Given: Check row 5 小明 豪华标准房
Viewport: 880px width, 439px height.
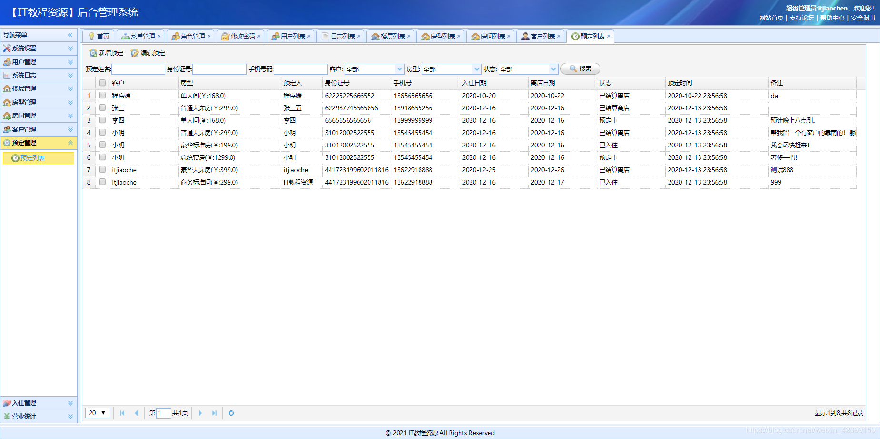Looking at the screenshot, I should pos(102,145).
